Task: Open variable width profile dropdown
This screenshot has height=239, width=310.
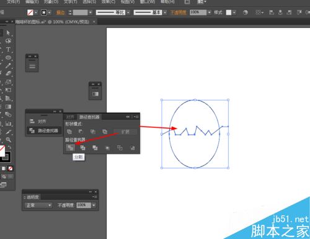Action: (x=128, y=12)
